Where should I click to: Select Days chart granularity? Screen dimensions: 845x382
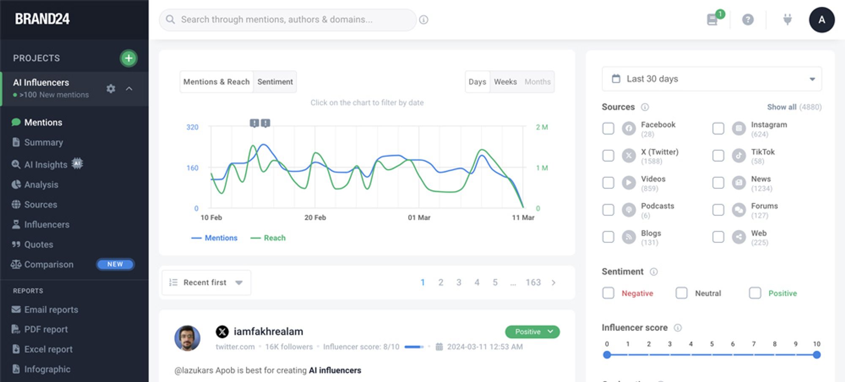(477, 82)
